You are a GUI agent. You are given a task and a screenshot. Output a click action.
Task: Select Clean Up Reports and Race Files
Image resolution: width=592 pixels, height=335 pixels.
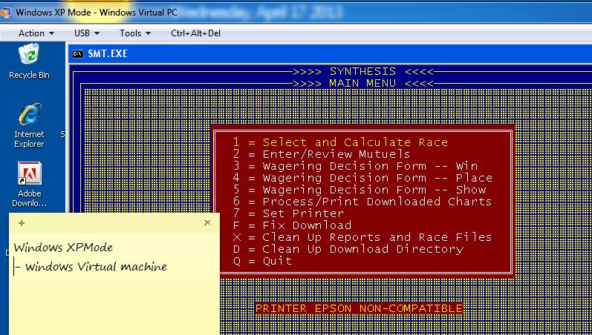click(x=362, y=237)
